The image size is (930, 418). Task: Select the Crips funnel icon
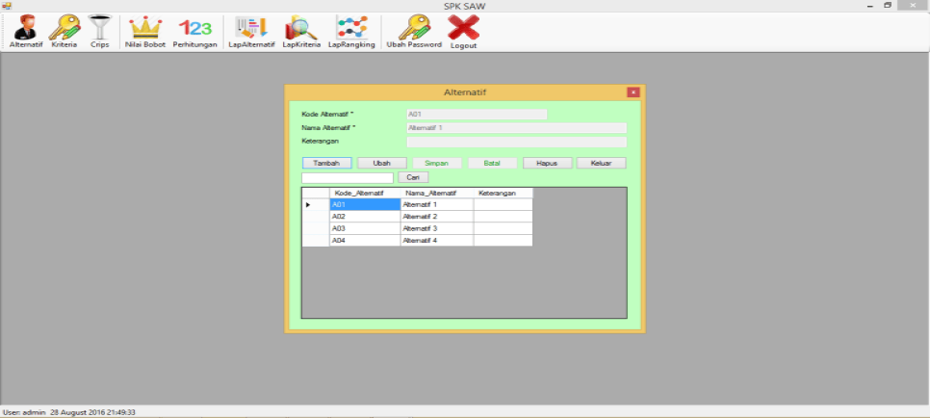coord(99,30)
